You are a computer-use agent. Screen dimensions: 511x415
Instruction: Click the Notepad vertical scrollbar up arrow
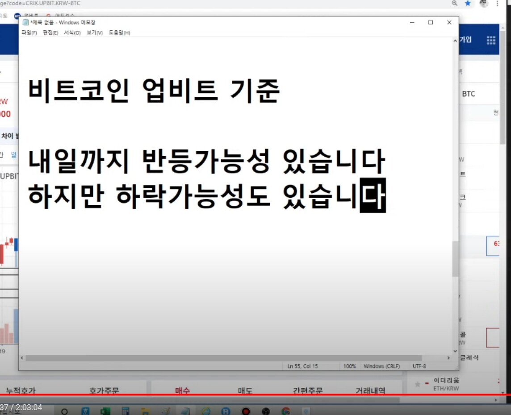455,41
